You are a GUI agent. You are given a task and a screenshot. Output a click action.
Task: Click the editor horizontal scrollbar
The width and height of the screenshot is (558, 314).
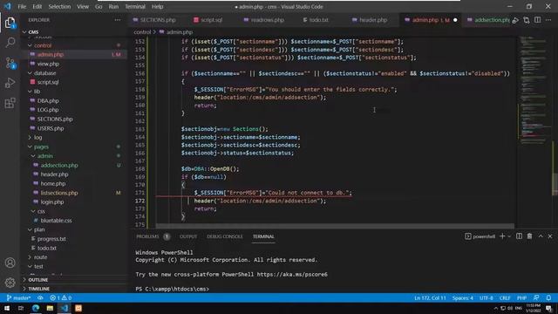[x=335, y=226]
